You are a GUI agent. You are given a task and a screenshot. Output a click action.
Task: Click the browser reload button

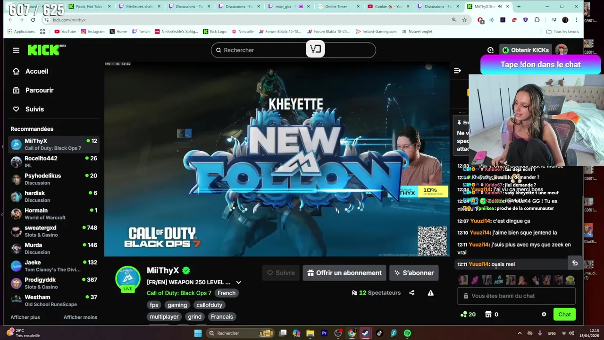pos(33,20)
